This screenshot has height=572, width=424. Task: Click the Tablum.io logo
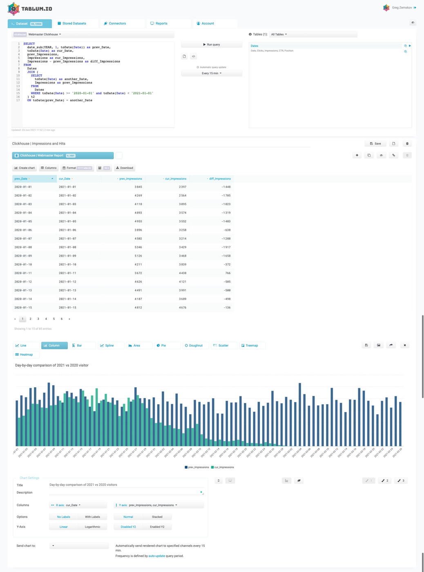[30, 8]
